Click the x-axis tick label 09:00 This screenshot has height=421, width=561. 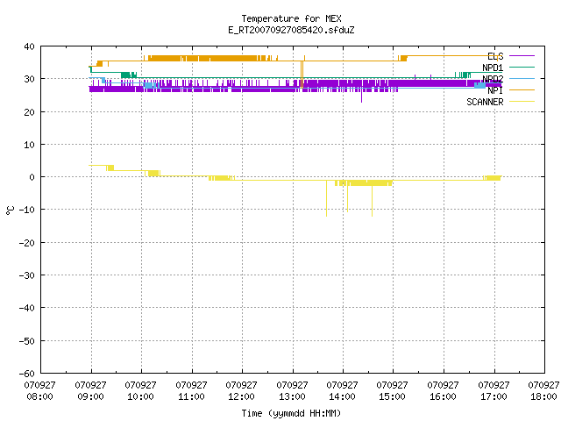(x=91, y=396)
